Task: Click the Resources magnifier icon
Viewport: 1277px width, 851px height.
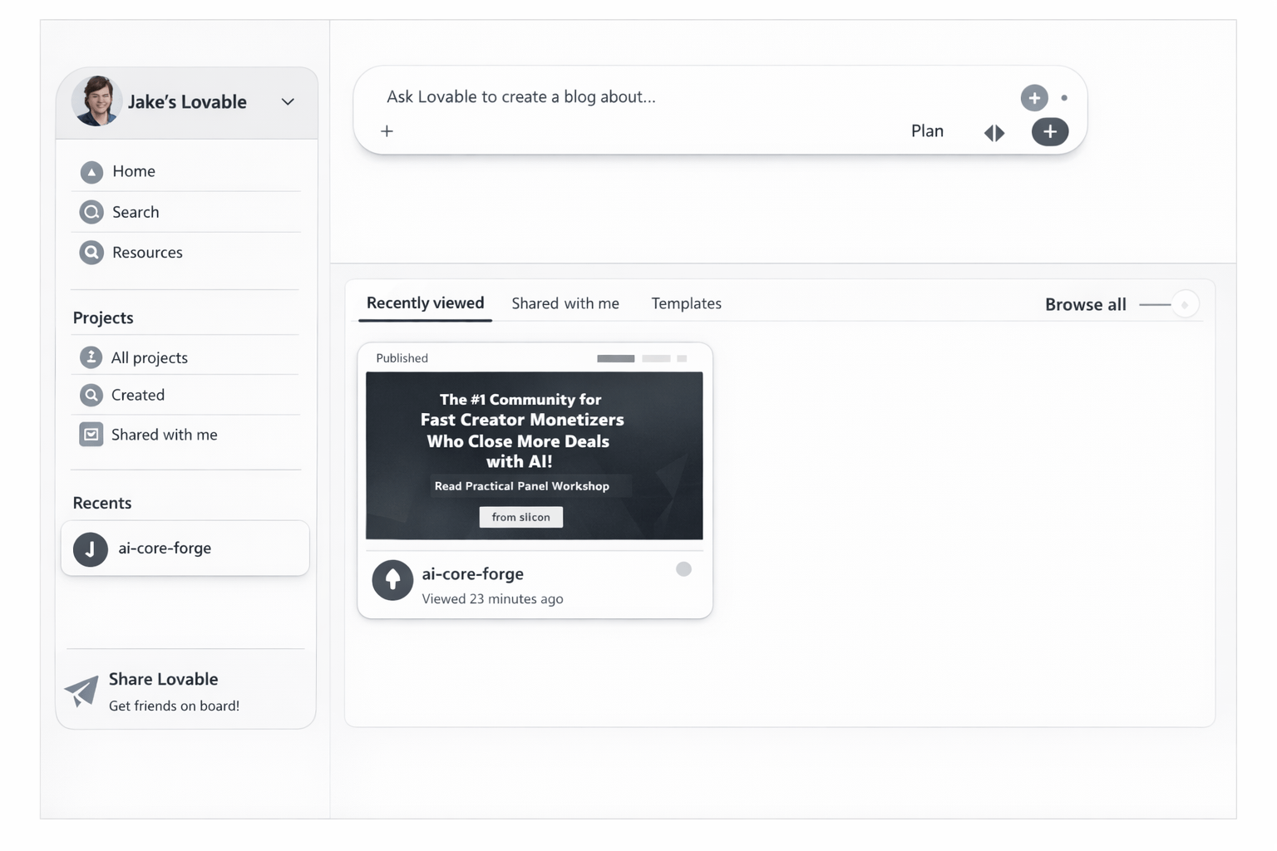Action: coord(91,252)
